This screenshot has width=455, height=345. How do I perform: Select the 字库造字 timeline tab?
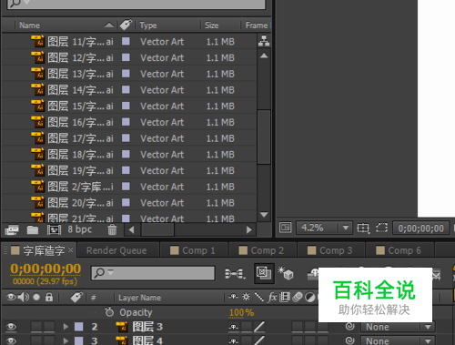coord(44,250)
